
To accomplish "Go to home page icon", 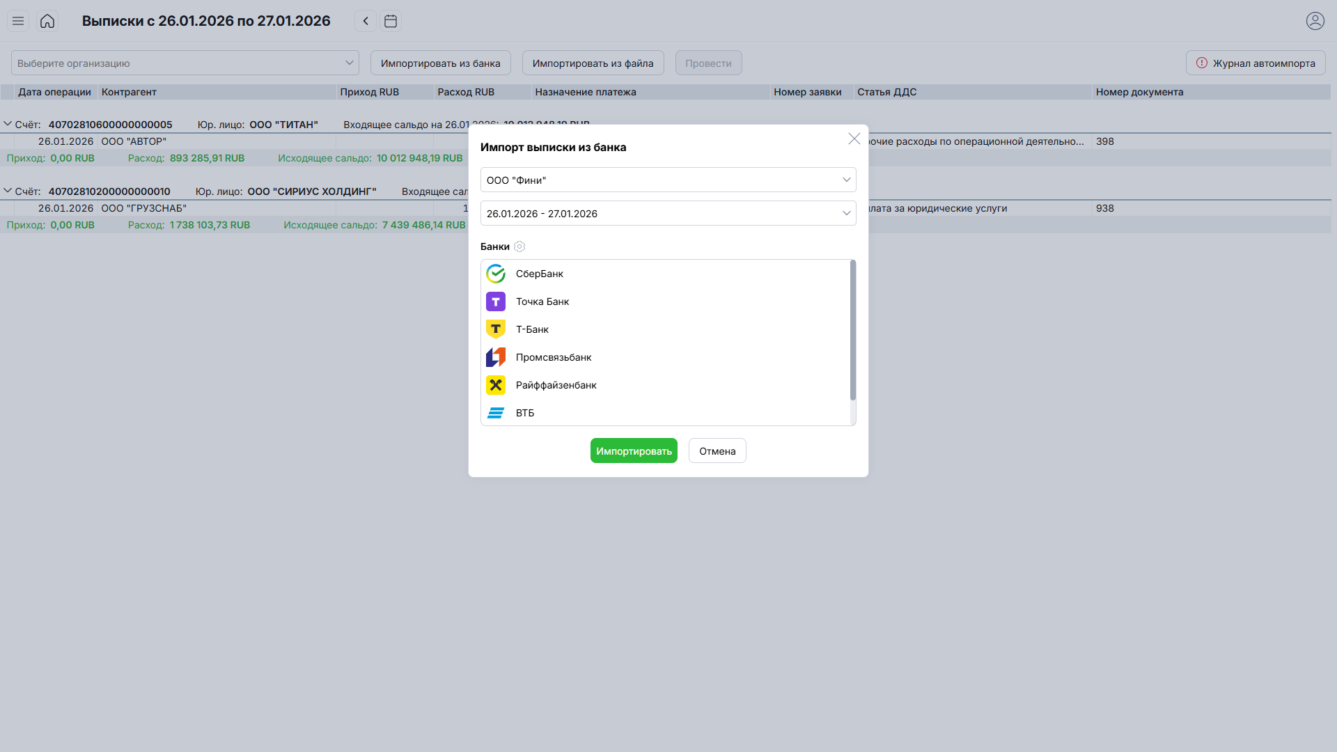I will click(47, 21).
